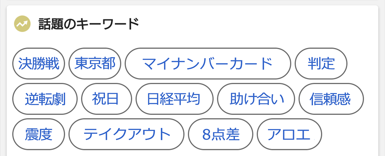Click the last keyword chip in the bottom row
This screenshot has width=385, height=156.
(x=289, y=134)
